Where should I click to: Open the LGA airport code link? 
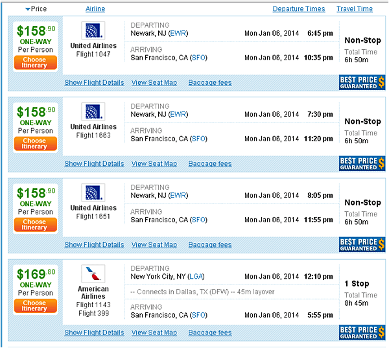[196, 276]
